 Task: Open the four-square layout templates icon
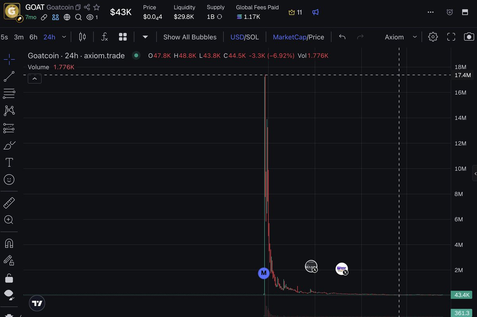coord(123,37)
